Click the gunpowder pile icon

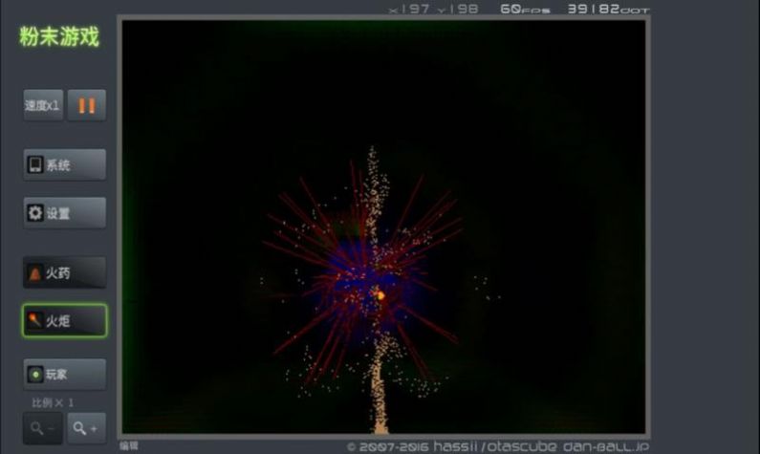click(x=35, y=273)
